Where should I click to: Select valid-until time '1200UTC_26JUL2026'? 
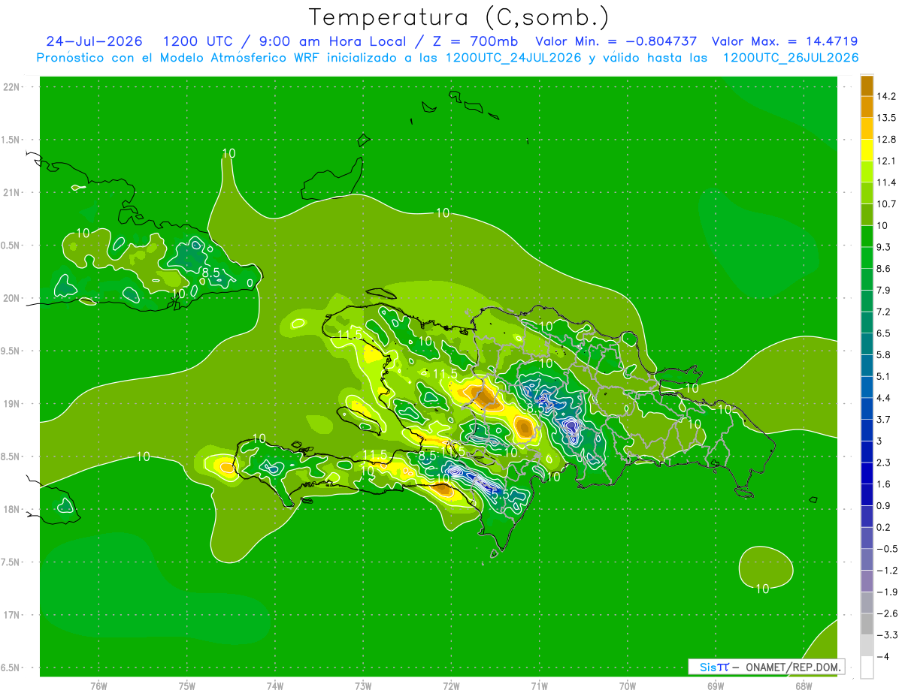tap(790, 58)
